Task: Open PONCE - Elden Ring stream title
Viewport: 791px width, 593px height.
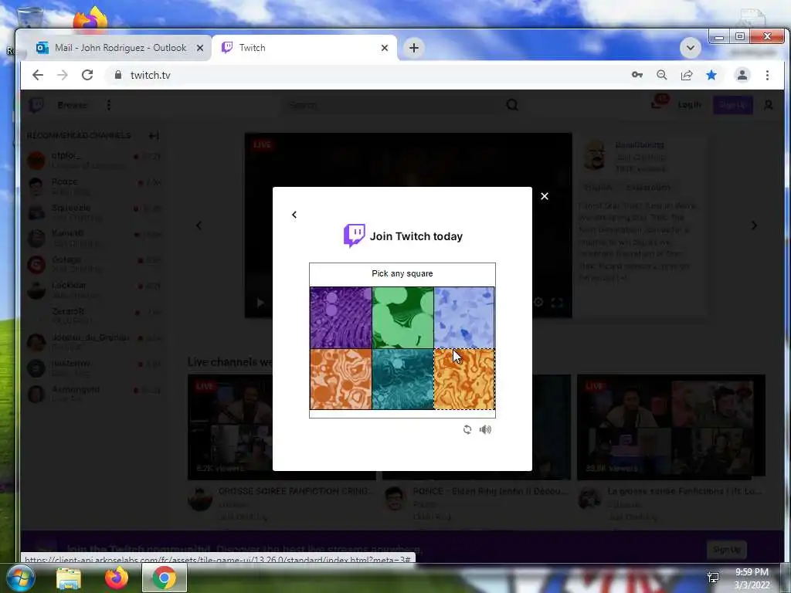Action: tap(490, 491)
